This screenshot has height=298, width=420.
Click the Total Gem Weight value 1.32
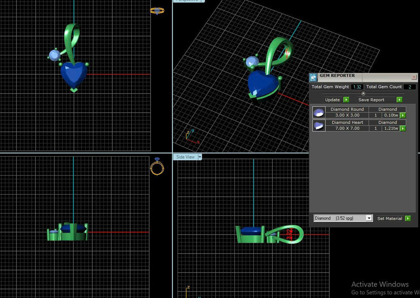pyautogui.click(x=357, y=87)
